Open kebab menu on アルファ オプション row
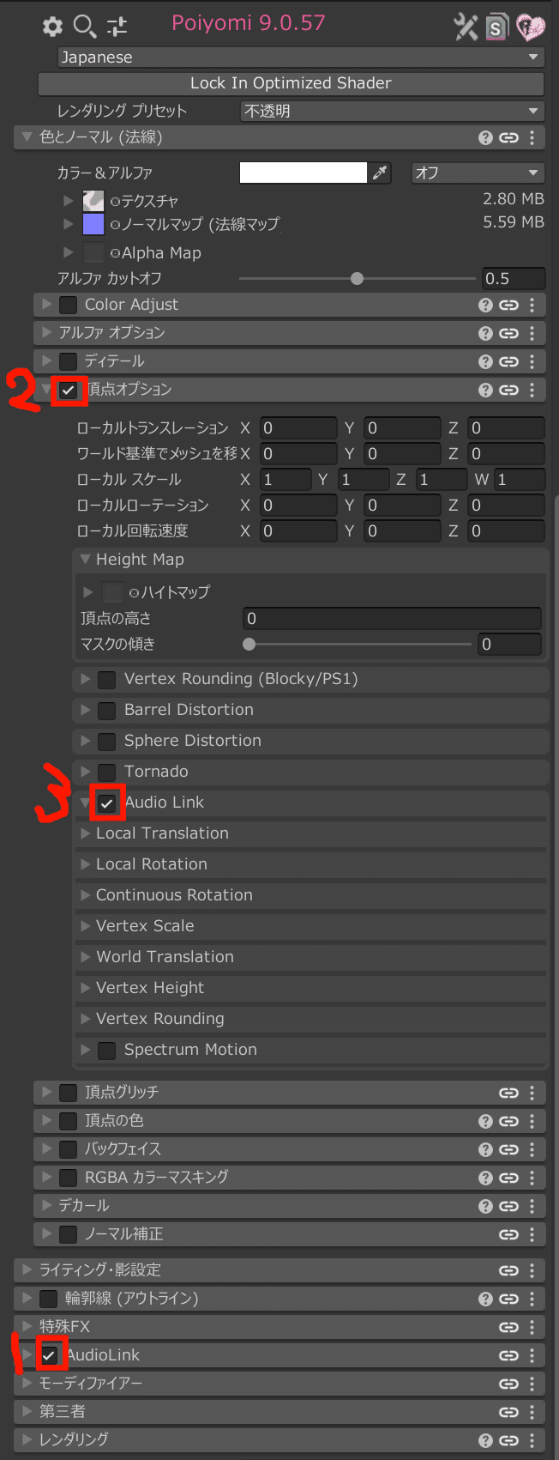 point(532,333)
